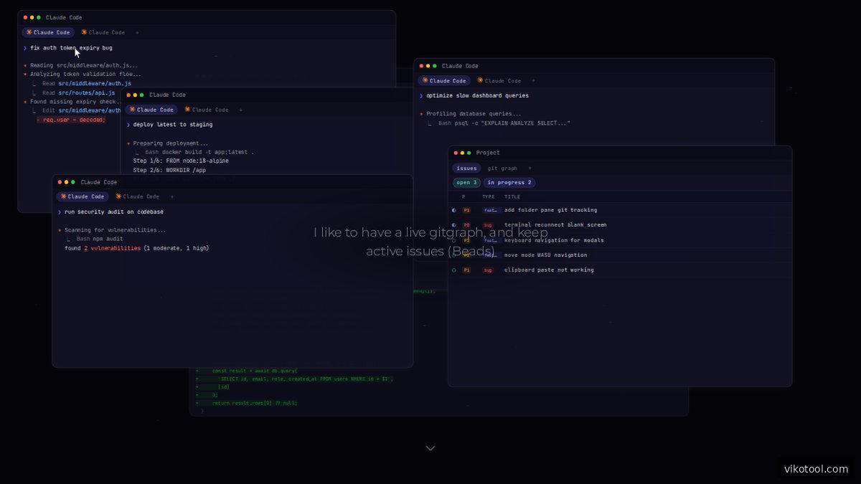Click the P2 priority badge on keyboard navigation issue
This screenshot has height=484, width=861.
[x=466, y=239]
